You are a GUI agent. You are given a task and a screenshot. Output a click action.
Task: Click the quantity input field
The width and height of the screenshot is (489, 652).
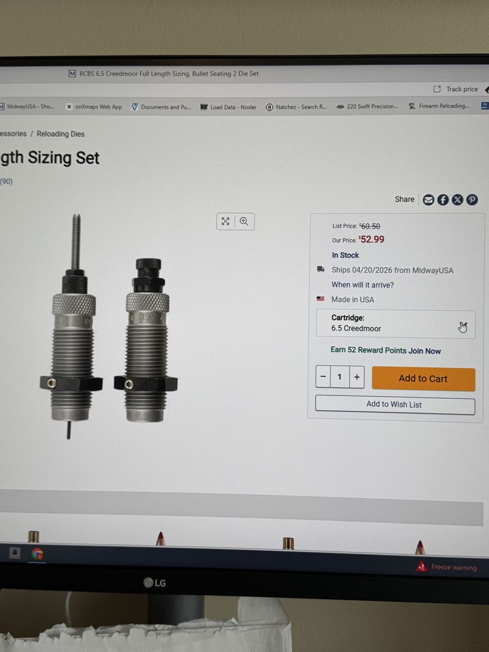pyautogui.click(x=340, y=377)
